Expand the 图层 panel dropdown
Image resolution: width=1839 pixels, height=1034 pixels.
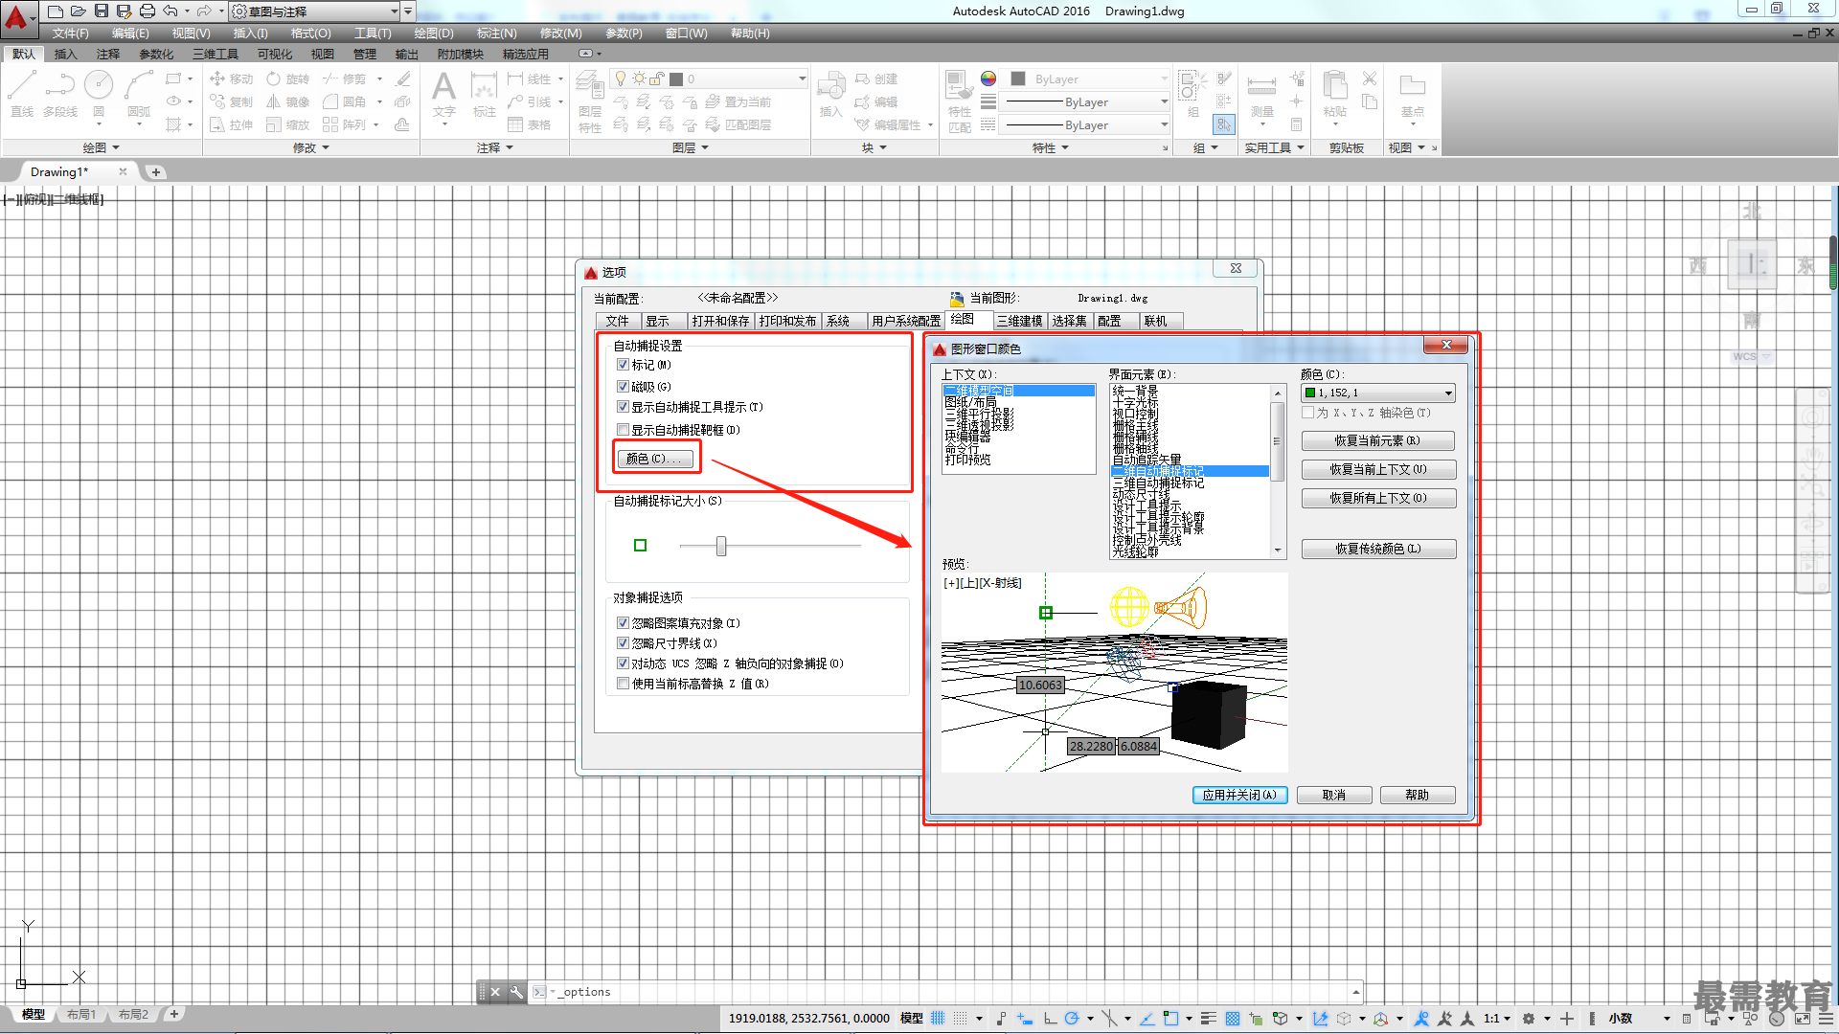pyautogui.click(x=691, y=147)
